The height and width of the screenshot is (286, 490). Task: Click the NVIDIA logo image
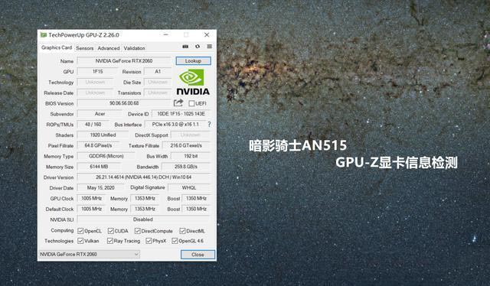193,82
